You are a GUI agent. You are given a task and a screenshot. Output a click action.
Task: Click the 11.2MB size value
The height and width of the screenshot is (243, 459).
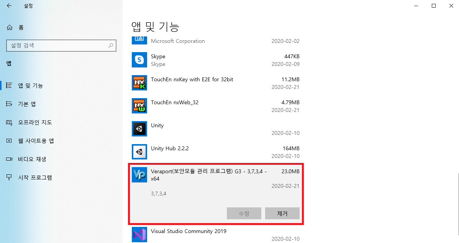tap(290, 79)
